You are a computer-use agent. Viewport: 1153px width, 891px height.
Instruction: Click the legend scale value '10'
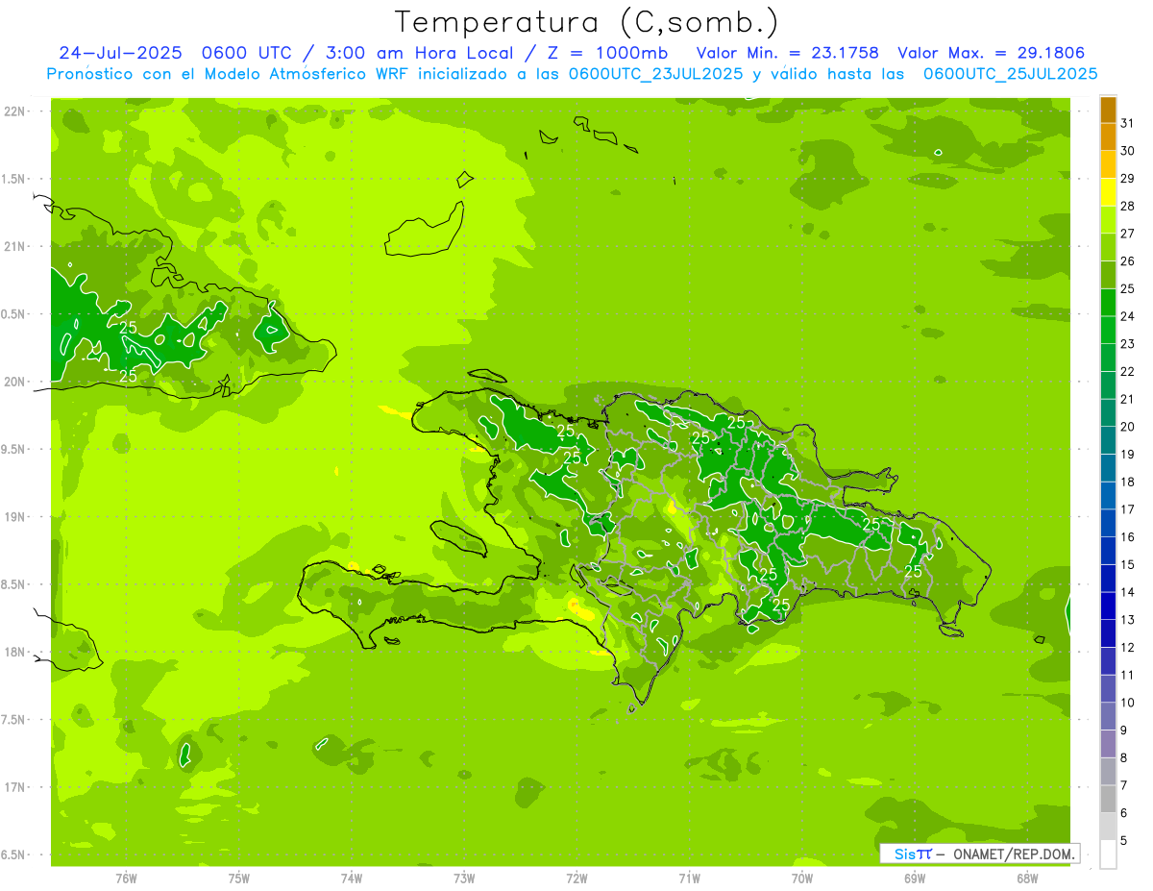click(1128, 703)
